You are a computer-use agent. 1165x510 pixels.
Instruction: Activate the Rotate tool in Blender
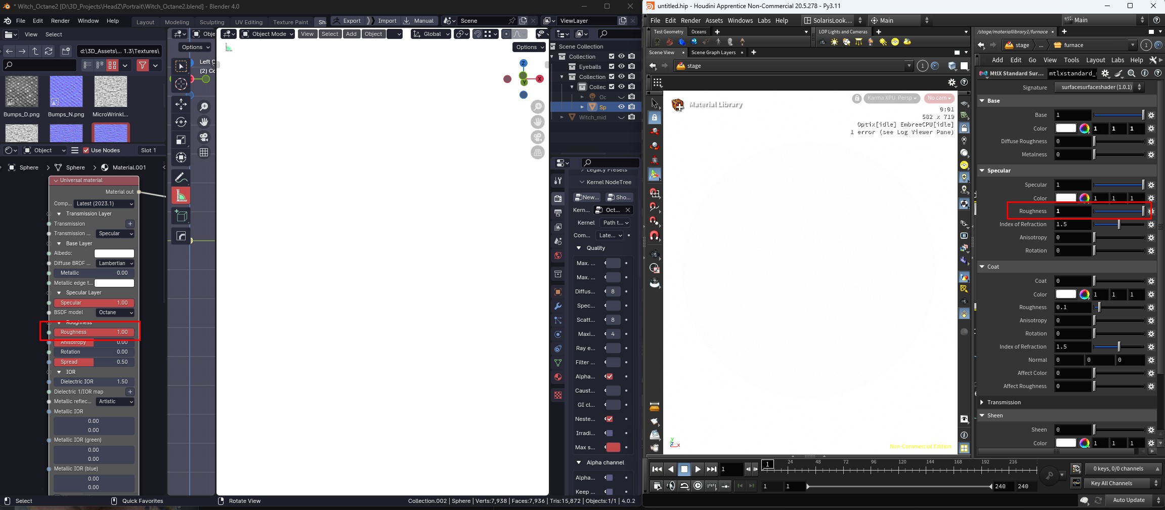coord(181,122)
